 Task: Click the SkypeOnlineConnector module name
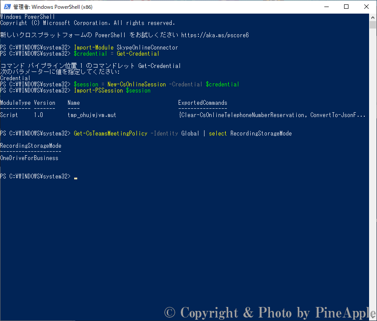[147, 47]
